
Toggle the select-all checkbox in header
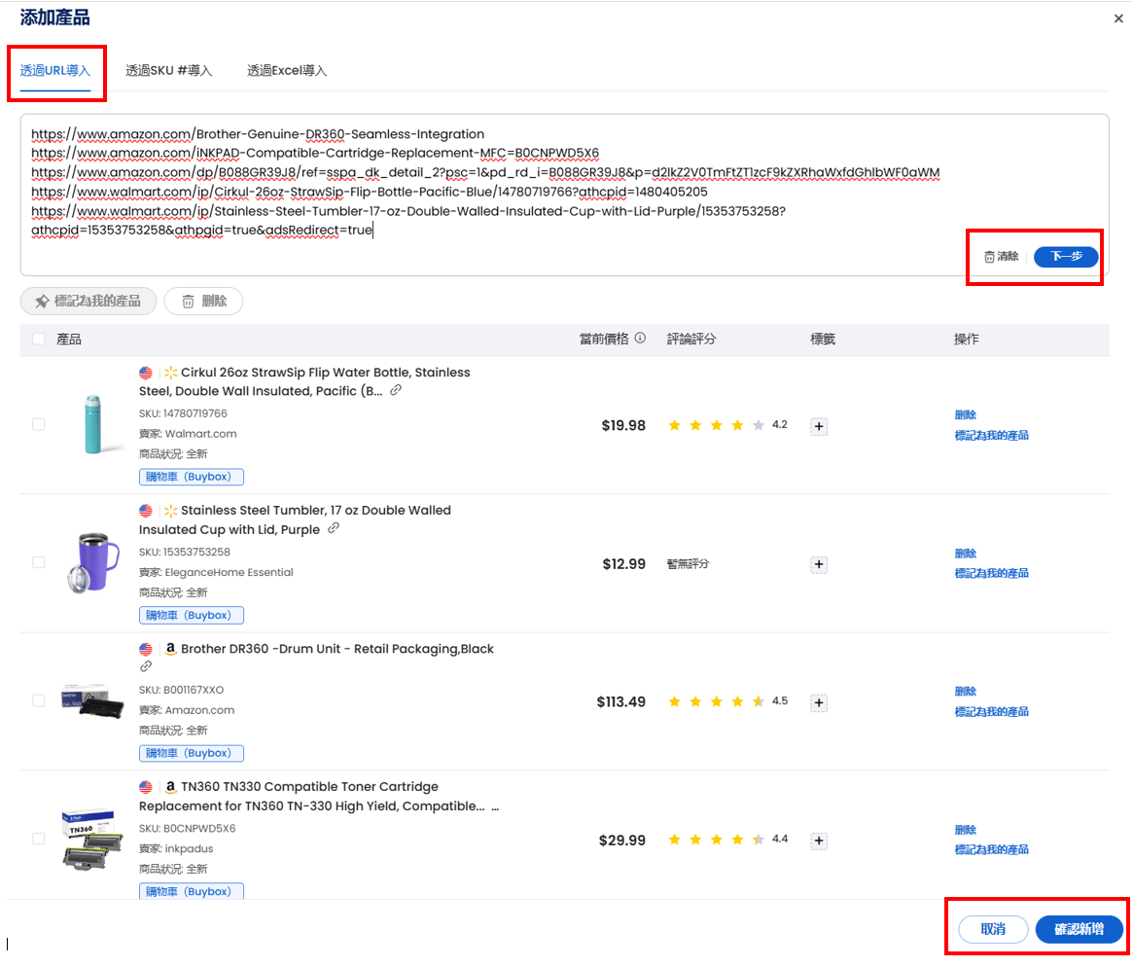point(39,339)
